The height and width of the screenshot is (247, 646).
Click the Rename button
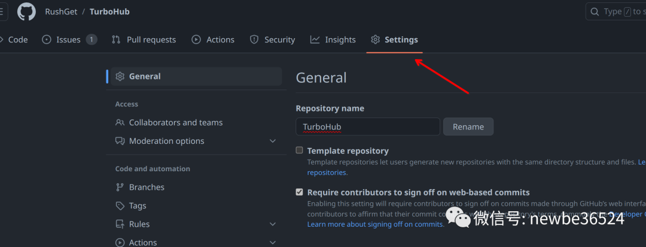point(468,126)
